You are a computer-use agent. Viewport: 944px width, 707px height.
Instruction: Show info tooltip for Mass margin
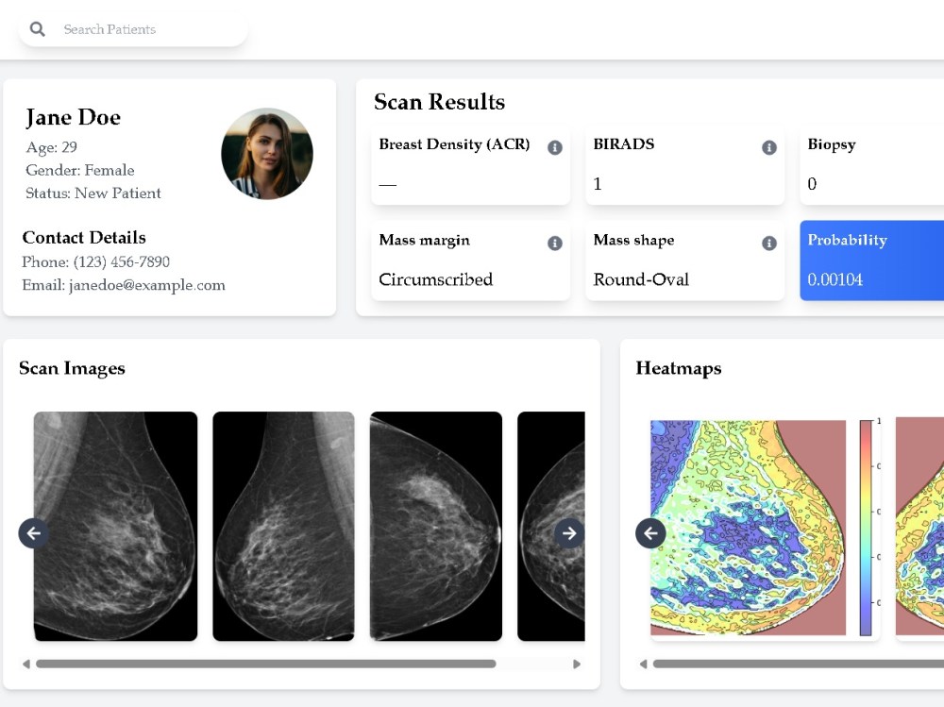pyautogui.click(x=554, y=244)
